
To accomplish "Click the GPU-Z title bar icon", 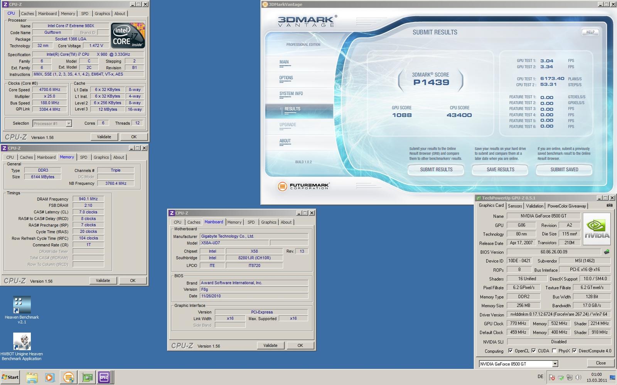I will tap(479, 198).
